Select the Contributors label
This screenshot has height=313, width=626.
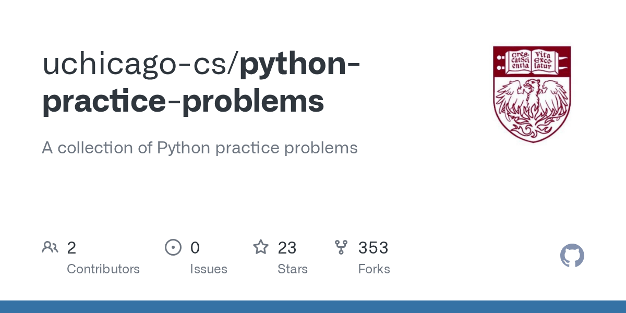[x=103, y=269]
